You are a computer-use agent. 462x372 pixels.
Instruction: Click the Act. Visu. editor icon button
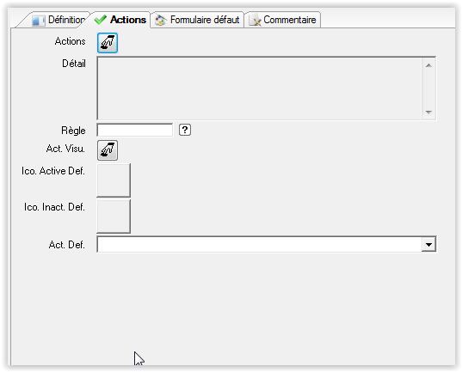coord(108,150)
